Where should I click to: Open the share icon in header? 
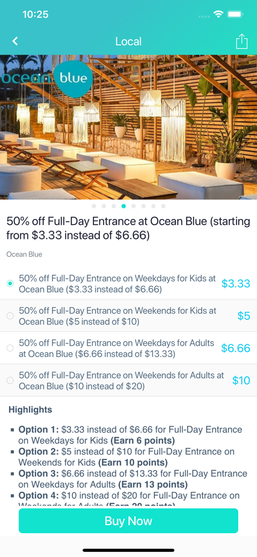point(241,41)
